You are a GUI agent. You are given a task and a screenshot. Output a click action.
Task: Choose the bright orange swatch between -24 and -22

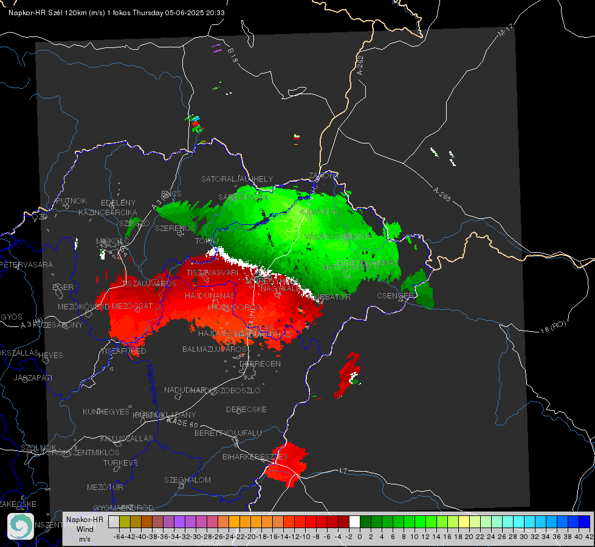(x=234, y=521)
